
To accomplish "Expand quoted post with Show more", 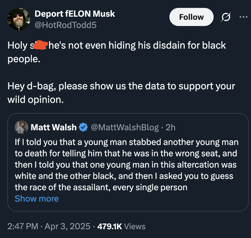I will [x=37, y=199].
